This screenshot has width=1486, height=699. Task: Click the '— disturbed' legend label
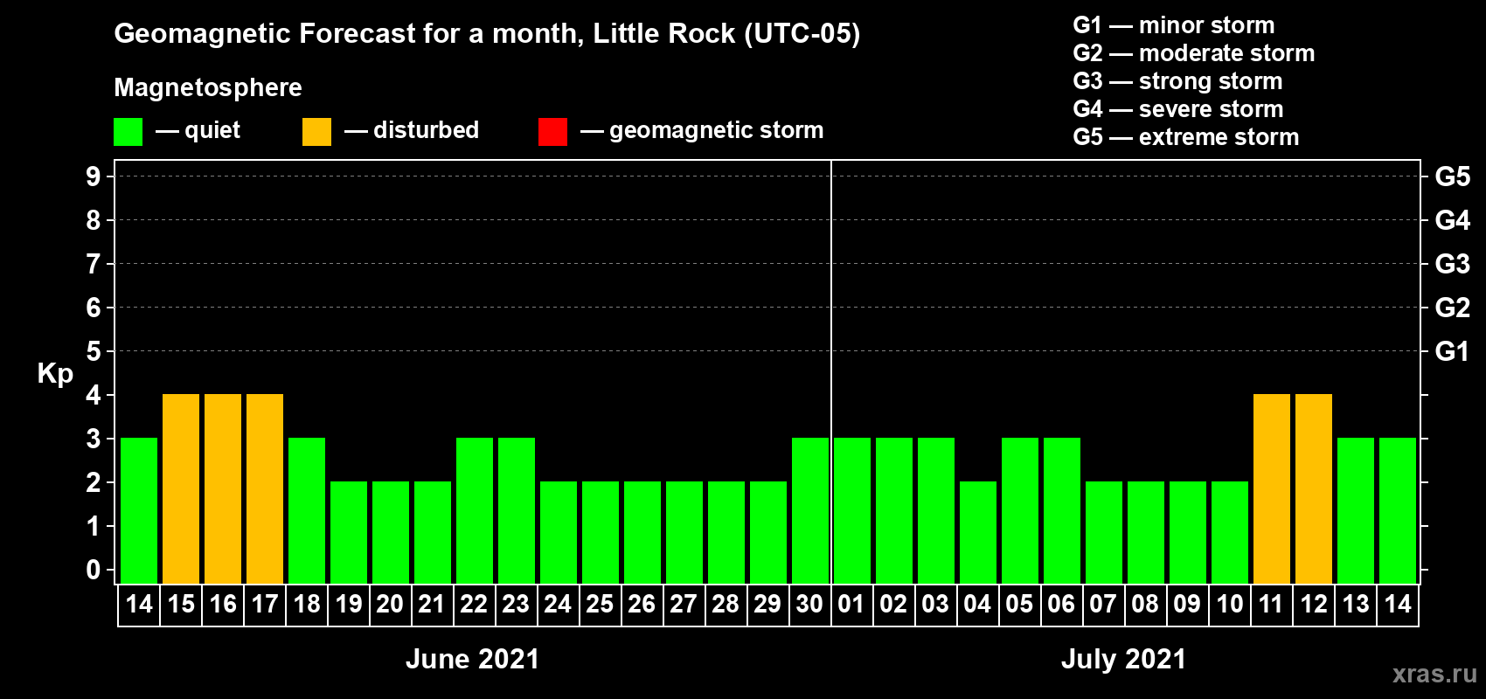coord(412,130)
